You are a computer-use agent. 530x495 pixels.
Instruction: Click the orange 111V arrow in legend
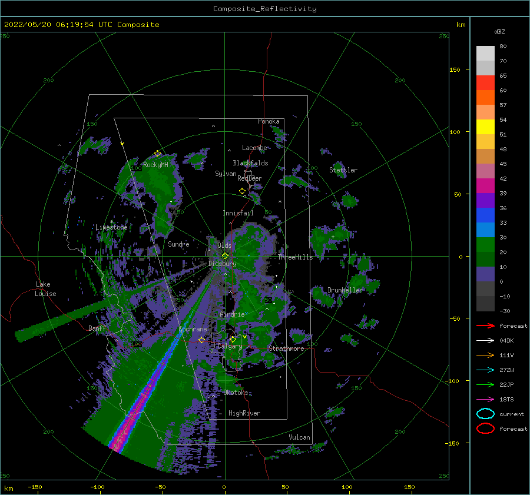pyautogui.click(x=485, y=355)
